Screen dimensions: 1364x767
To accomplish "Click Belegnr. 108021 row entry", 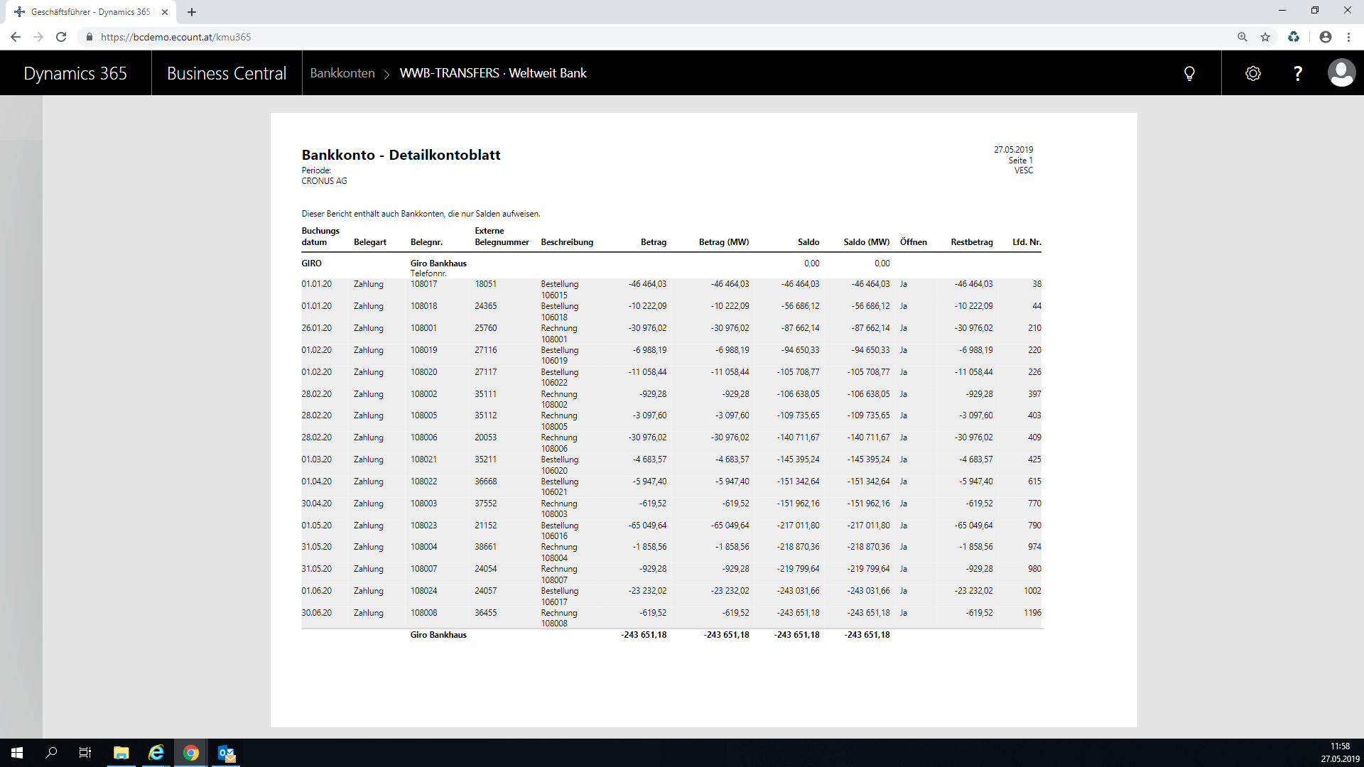I will click(424, 459).
